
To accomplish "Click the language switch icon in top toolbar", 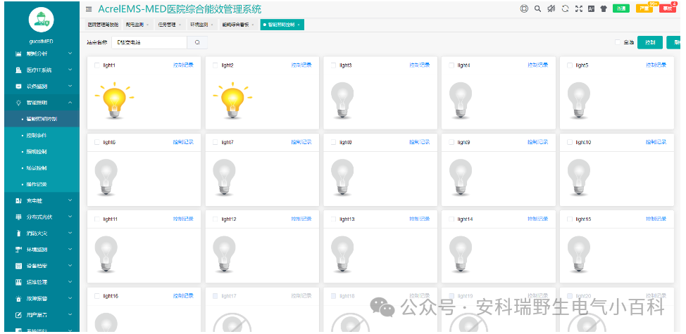I will 591,8.
